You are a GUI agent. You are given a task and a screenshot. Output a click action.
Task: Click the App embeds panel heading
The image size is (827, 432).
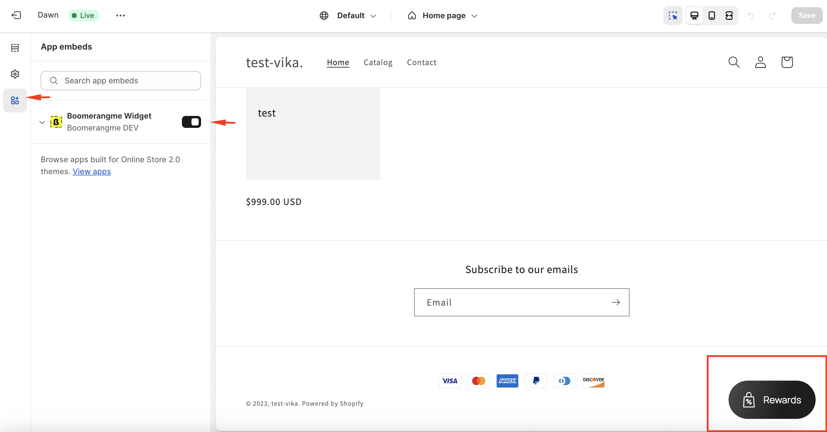pos(66,47)
